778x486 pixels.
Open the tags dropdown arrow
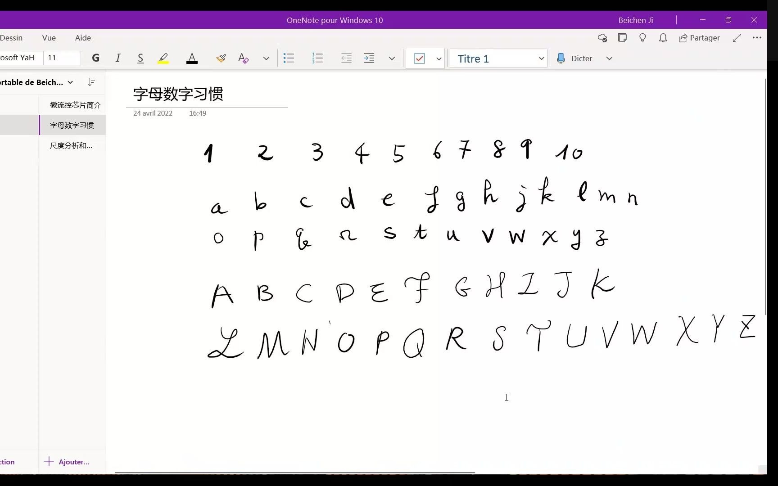[439, 59]
